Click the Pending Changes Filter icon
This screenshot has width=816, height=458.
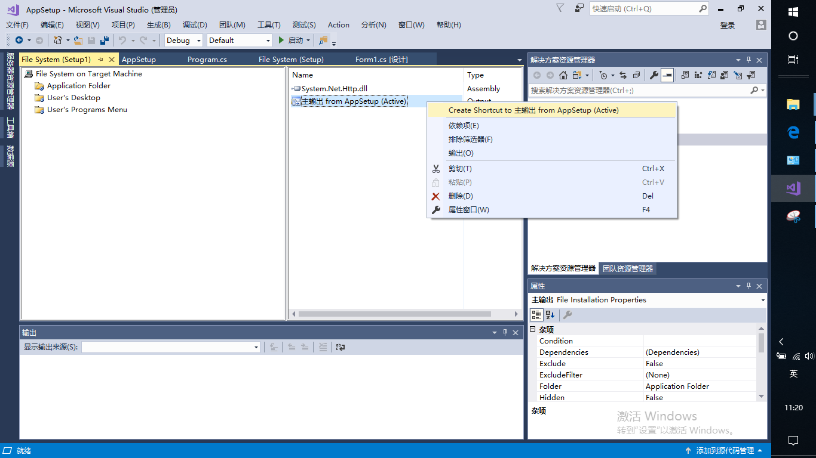(x=750, y=75)
